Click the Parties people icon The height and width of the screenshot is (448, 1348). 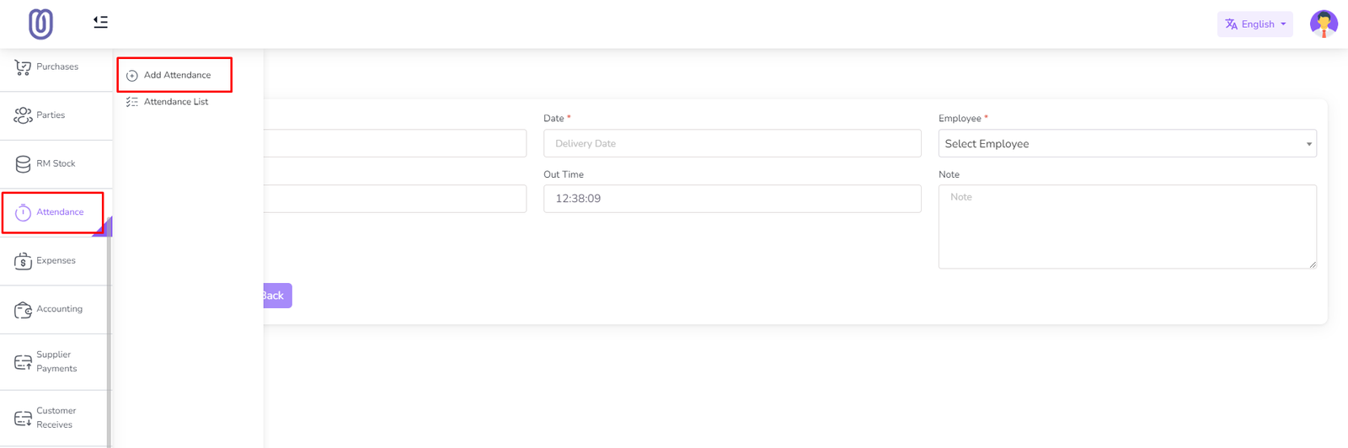tap(23, 115)
